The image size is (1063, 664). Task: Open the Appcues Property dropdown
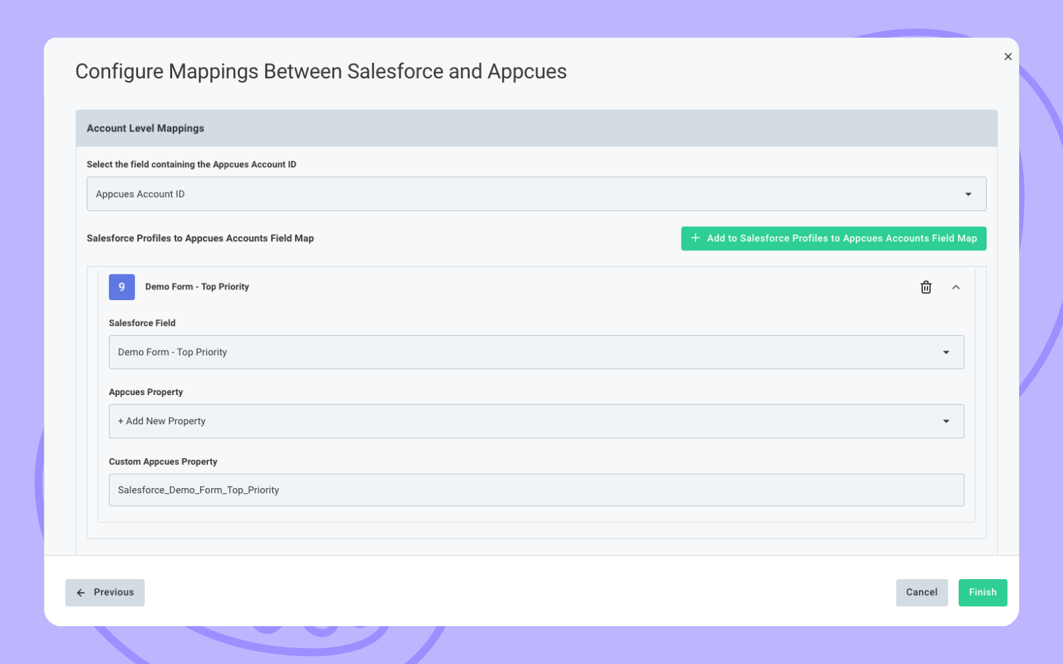pos(536,421)
